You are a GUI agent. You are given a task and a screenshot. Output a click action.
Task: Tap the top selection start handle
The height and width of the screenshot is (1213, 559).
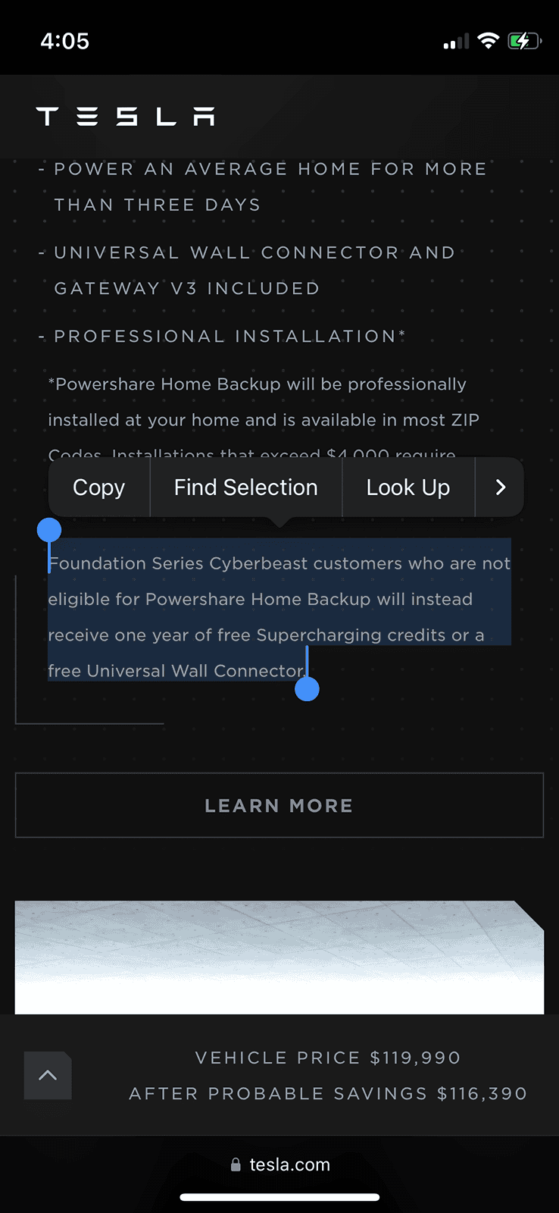point(49,530)
